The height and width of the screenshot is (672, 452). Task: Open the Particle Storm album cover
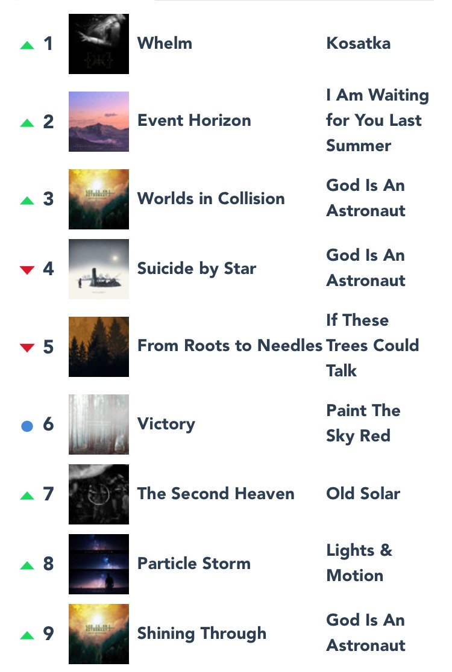coord(99,564)
